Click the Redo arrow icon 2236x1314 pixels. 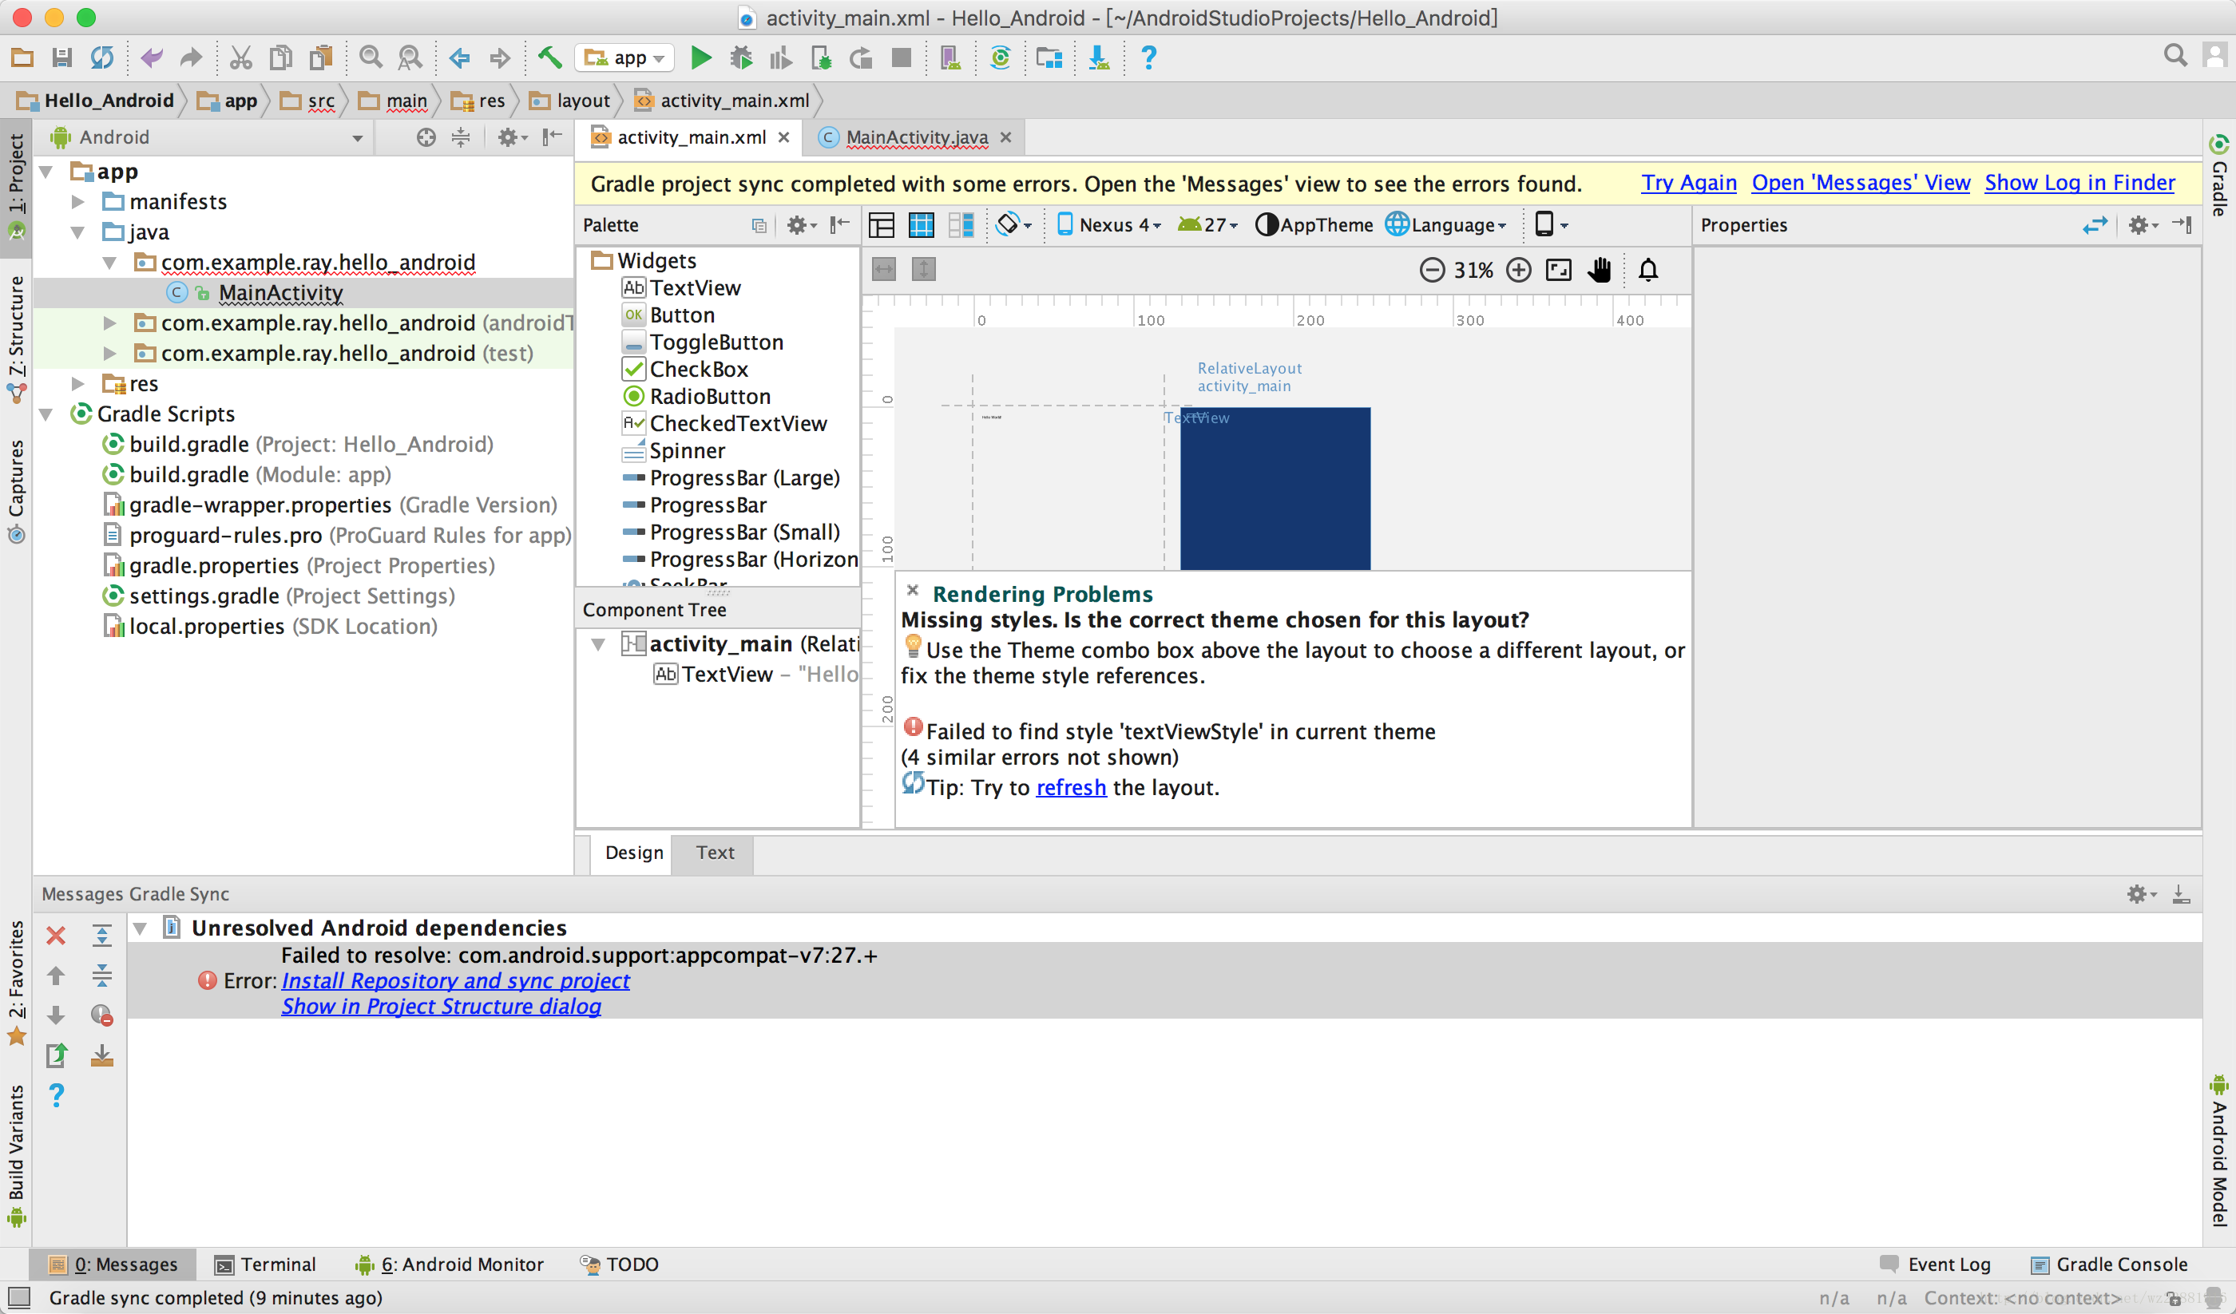tap(192, 58)
